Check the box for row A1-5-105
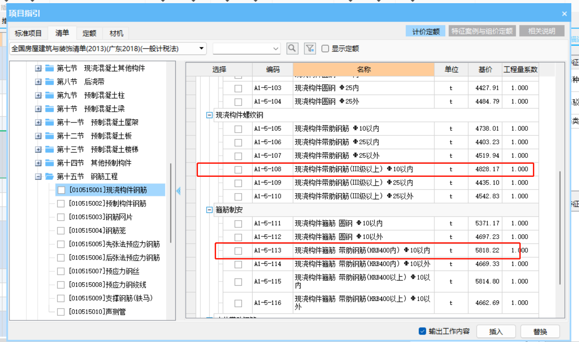The width and height of the screenshot is (579, 342). click(x=238, y=129)
